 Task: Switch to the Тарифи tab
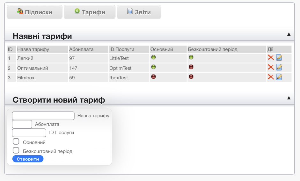coord(90,12)
